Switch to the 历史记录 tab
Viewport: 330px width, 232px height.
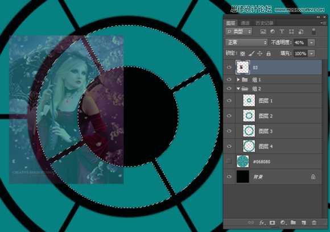tap(265, 23)
